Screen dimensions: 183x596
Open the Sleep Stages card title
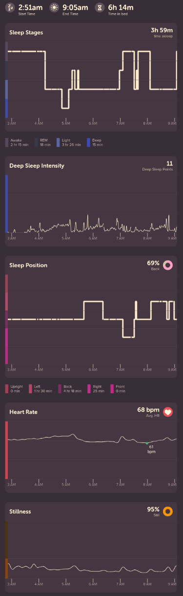click(26, 33)
